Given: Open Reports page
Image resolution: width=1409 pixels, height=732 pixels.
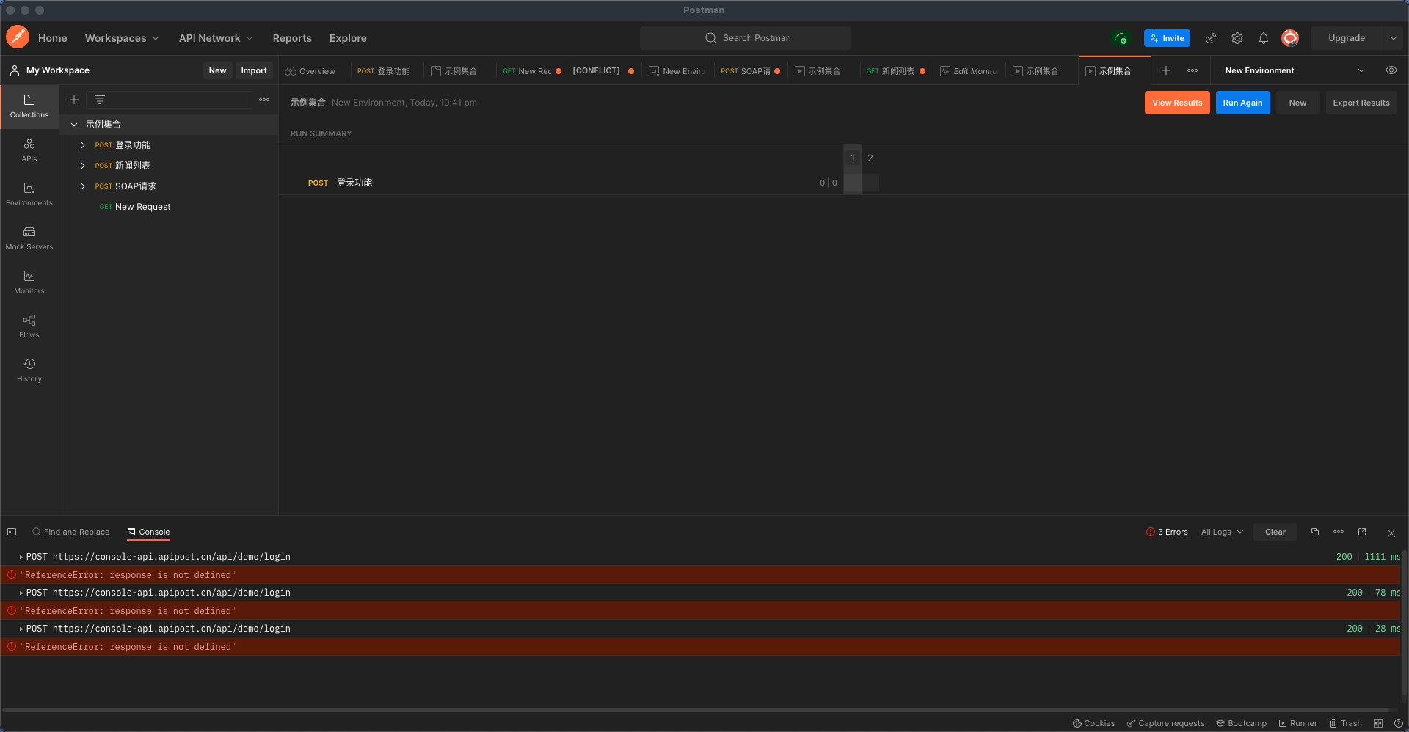Looking at the screenshot, I should 292,38.
